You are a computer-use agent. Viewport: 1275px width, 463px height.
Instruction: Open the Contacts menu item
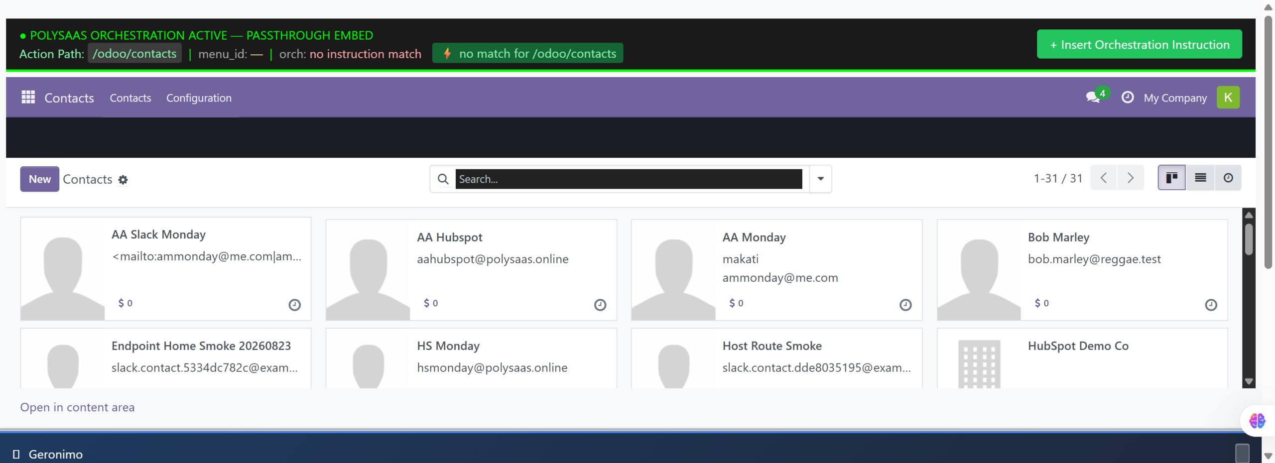coord(130,98)
